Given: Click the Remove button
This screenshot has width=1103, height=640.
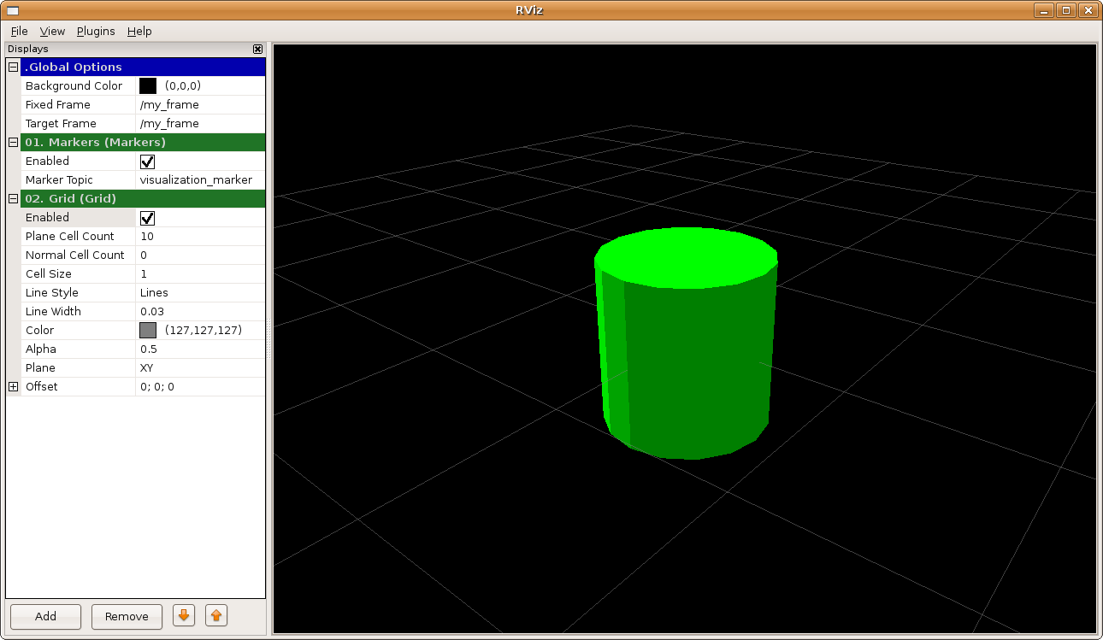Looking at the screenshot, I should point(127,616).
